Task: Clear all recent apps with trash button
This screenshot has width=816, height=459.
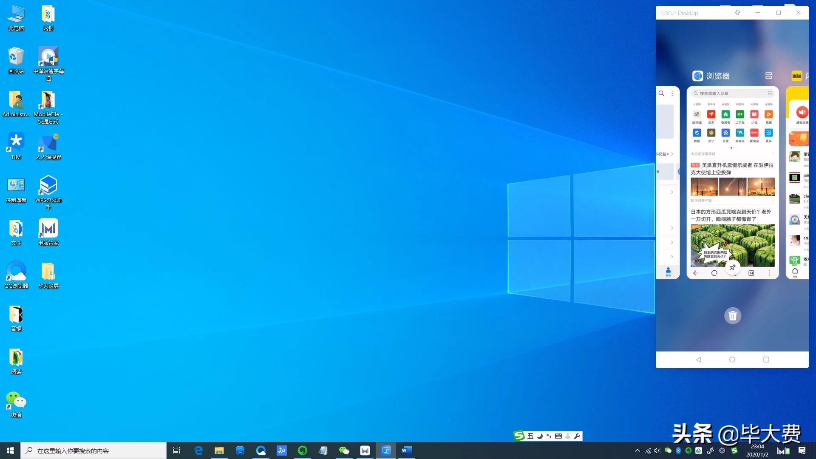Action: tap(732, 316)
